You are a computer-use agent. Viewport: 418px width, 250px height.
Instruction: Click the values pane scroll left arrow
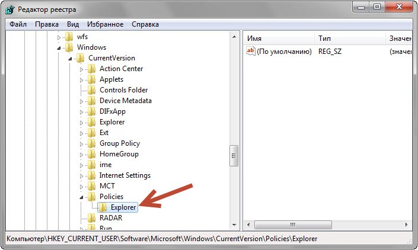point(248,225)
